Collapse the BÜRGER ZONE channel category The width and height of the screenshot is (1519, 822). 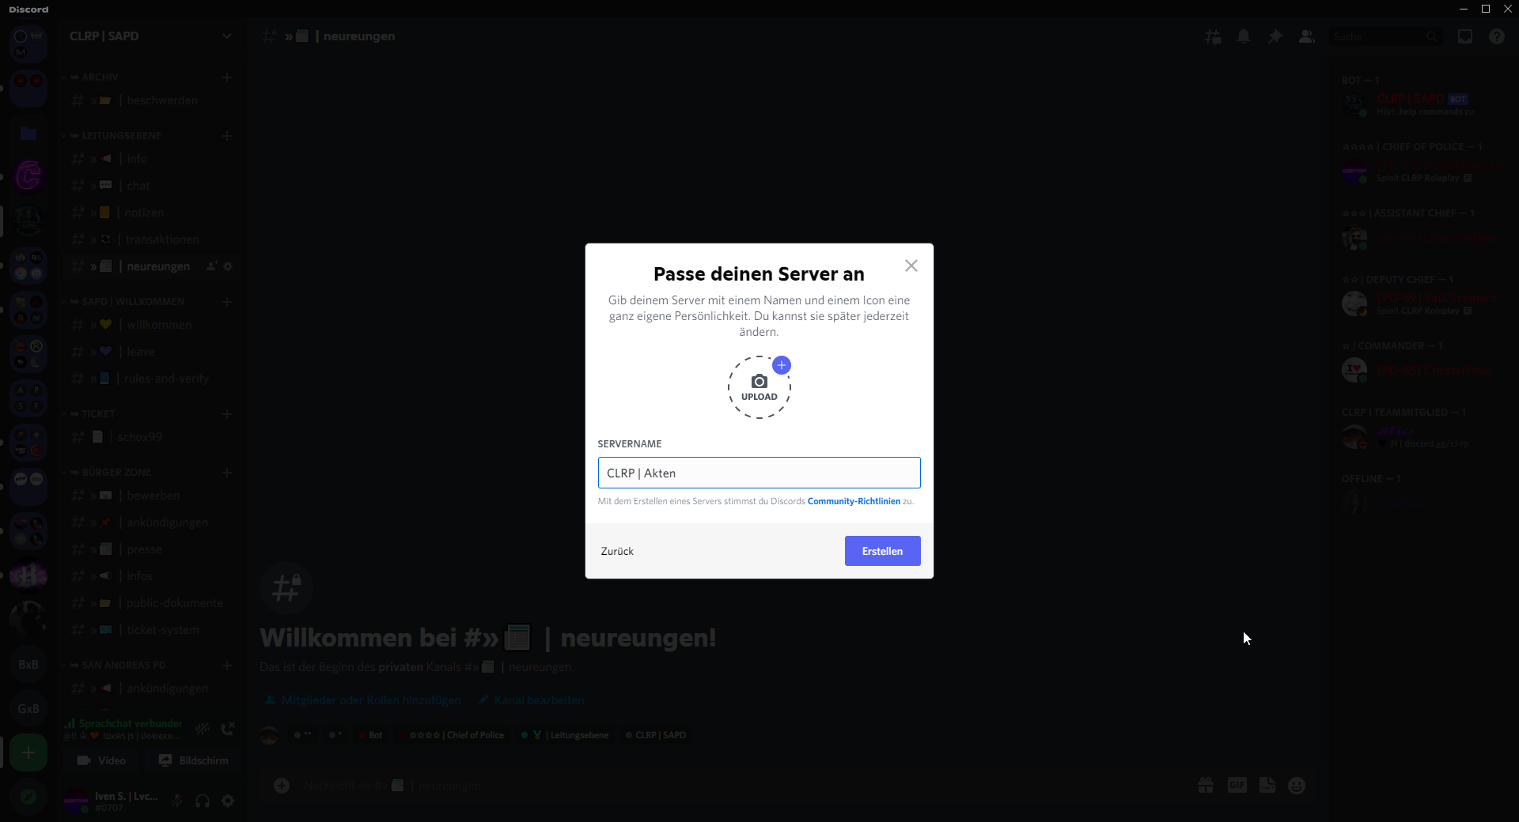[116, 473]
